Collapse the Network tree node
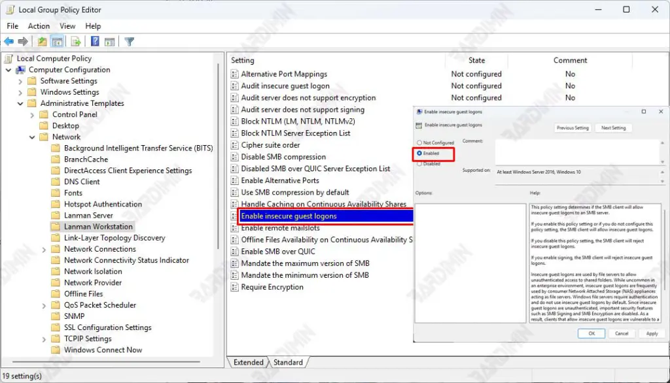 pos(32,137)
